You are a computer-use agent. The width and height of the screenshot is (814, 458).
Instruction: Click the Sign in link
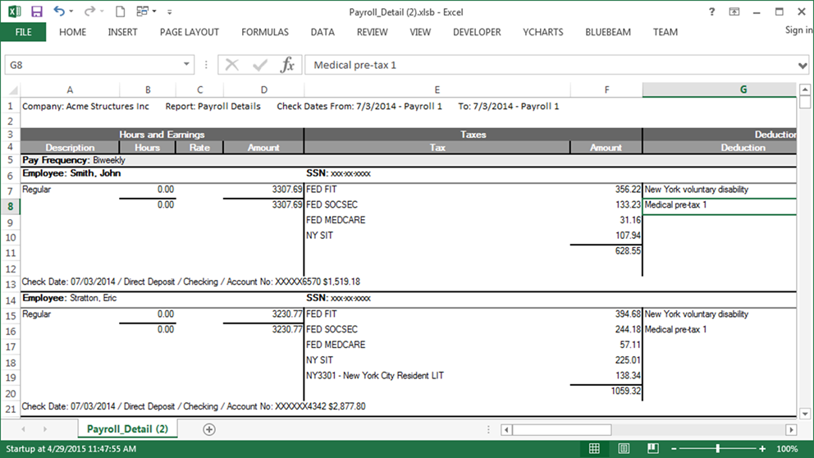799,30
